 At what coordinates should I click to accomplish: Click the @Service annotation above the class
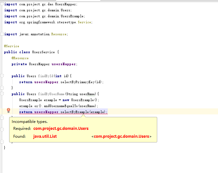(x=12, y=46)
